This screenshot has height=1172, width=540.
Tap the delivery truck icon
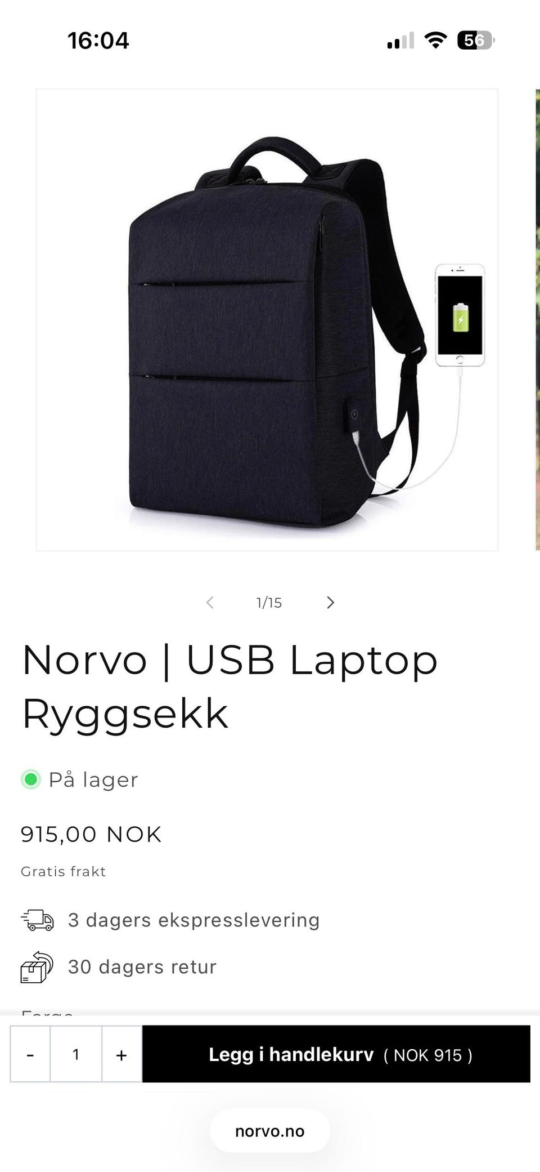tap(37, 920)
